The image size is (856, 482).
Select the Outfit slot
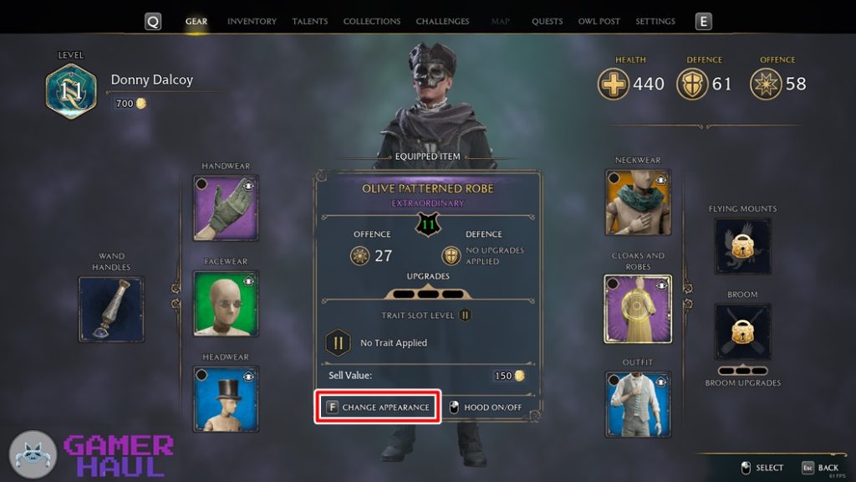[638, 404]
